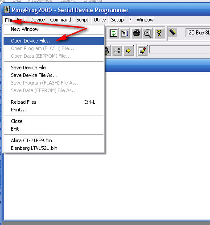Click the chip device icon

(x=173, y=32)
